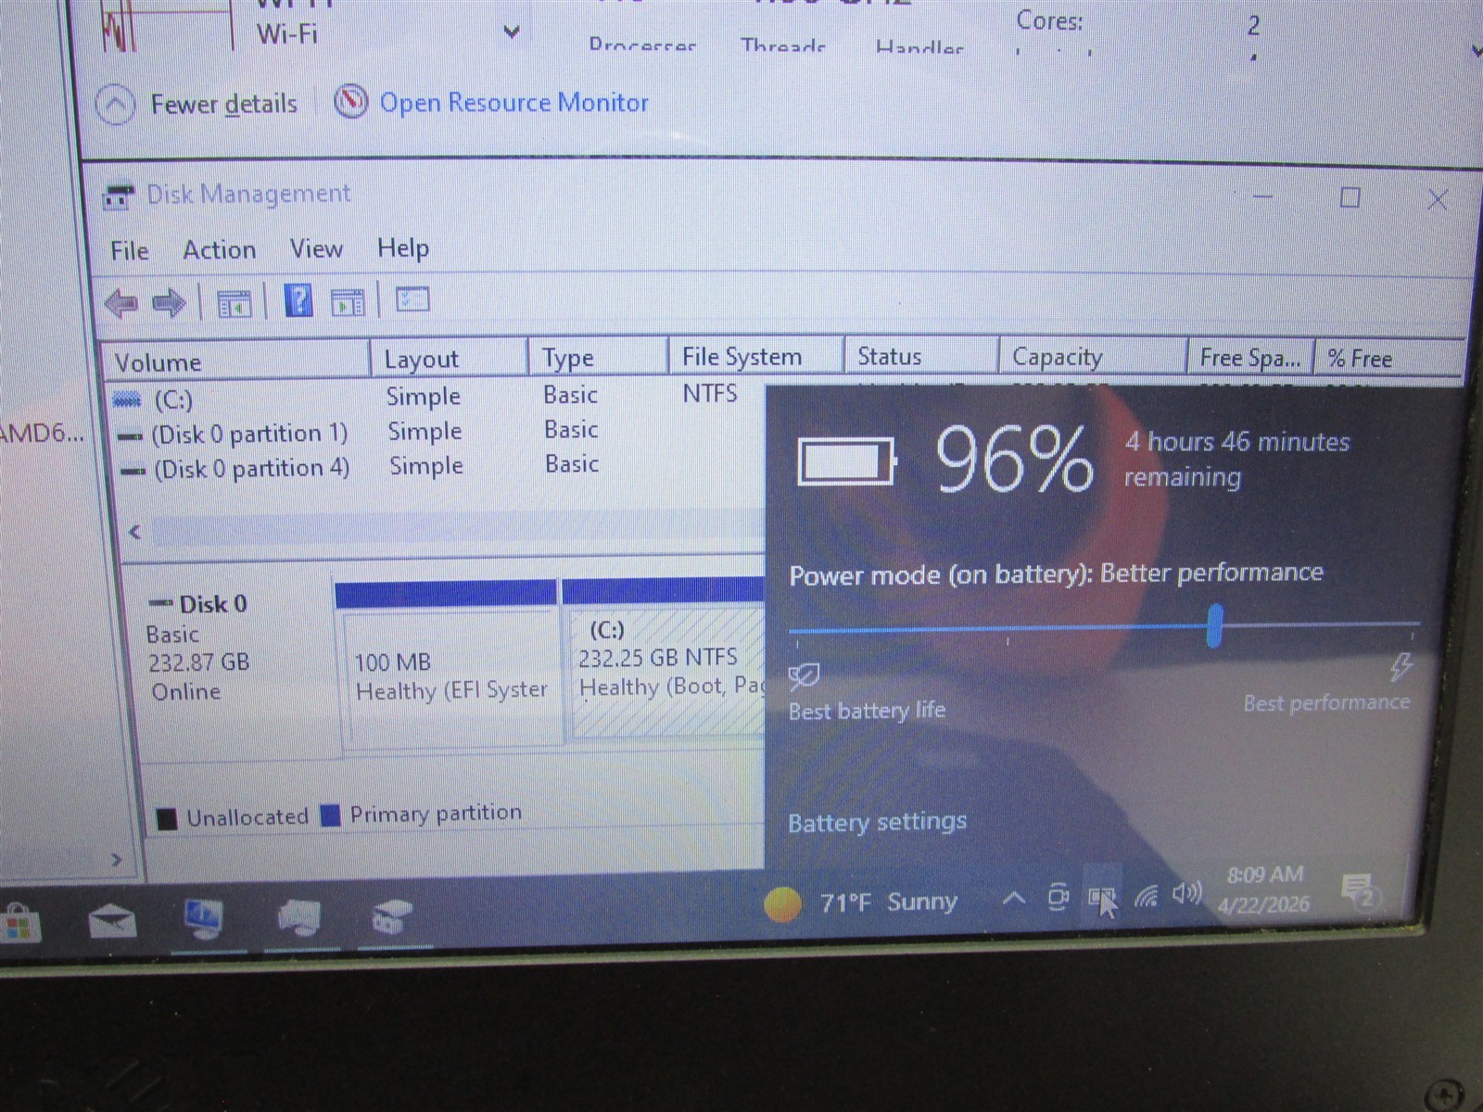Click the Primary partition blue legend swatch
The height and width of the screenshot is (1112, 1483).
click(330, 815)
